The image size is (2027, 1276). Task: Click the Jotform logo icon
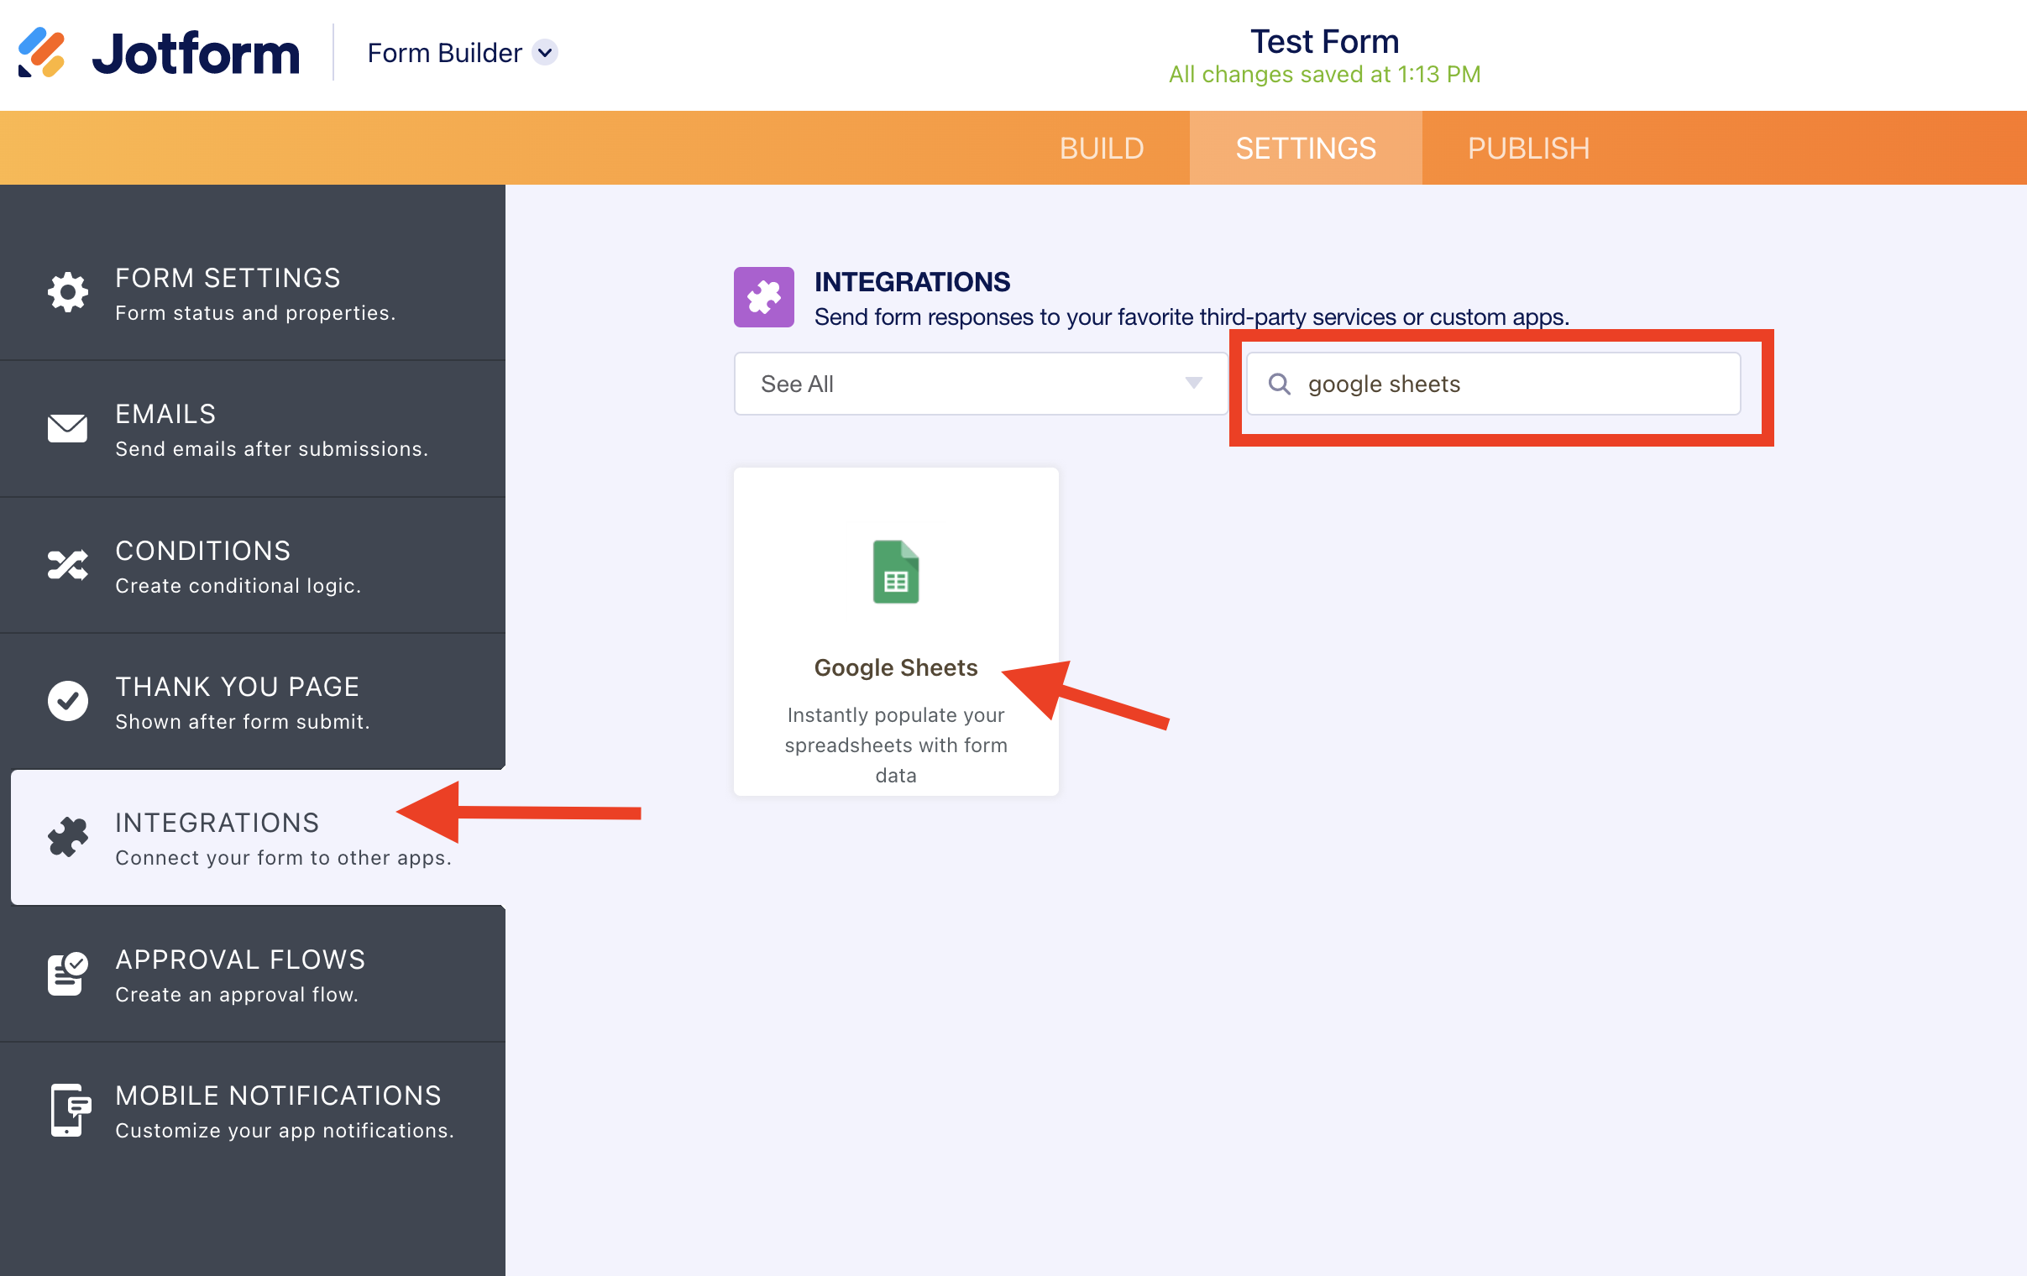tap(41, 52)
